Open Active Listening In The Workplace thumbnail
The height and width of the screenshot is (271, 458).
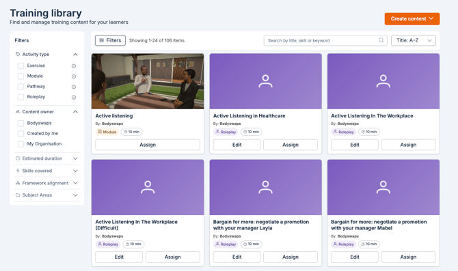click(x=383, y=81)
